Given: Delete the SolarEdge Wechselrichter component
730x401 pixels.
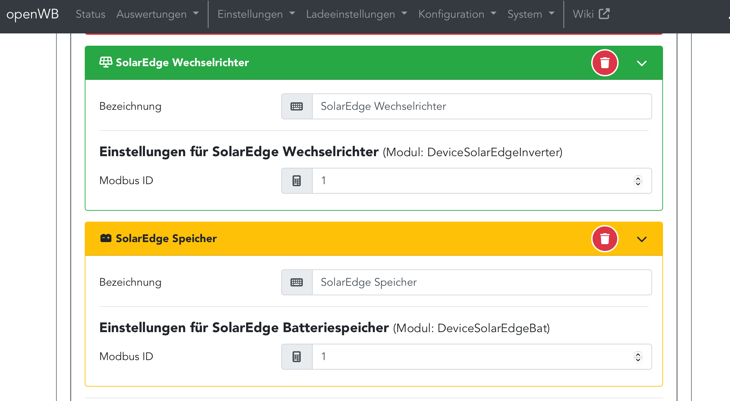Looking at the screenshot, I should pyautogui.click(x=605, y=63).
